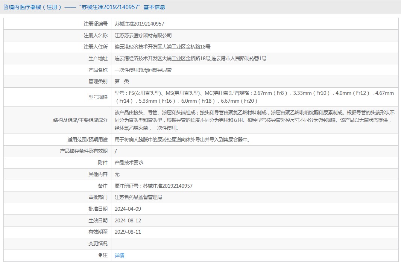Image resolution: width=401 pixels, height=263 pixels.
Task: Open the 详情 link in the 注 row
Action: click(119, 255)
